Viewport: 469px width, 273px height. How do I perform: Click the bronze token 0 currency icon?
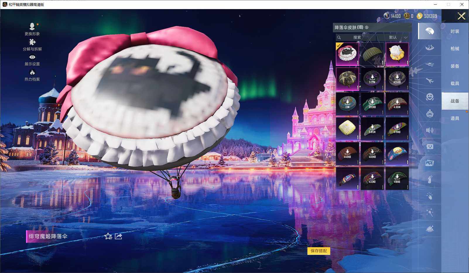coord(407,16)
